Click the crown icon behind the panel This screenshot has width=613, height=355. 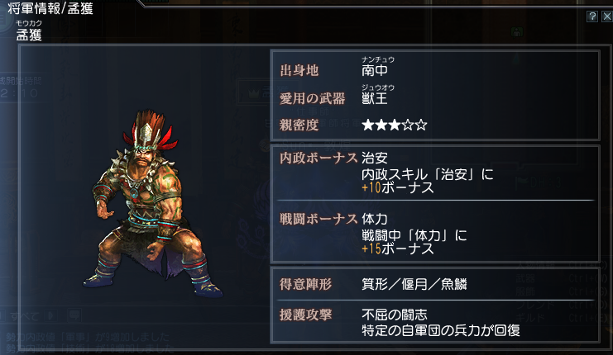[x=254, y=93]
